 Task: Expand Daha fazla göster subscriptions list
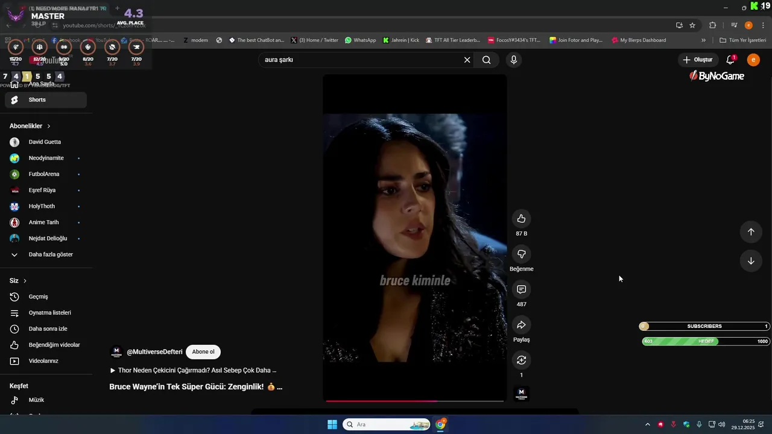click(46, 254)
